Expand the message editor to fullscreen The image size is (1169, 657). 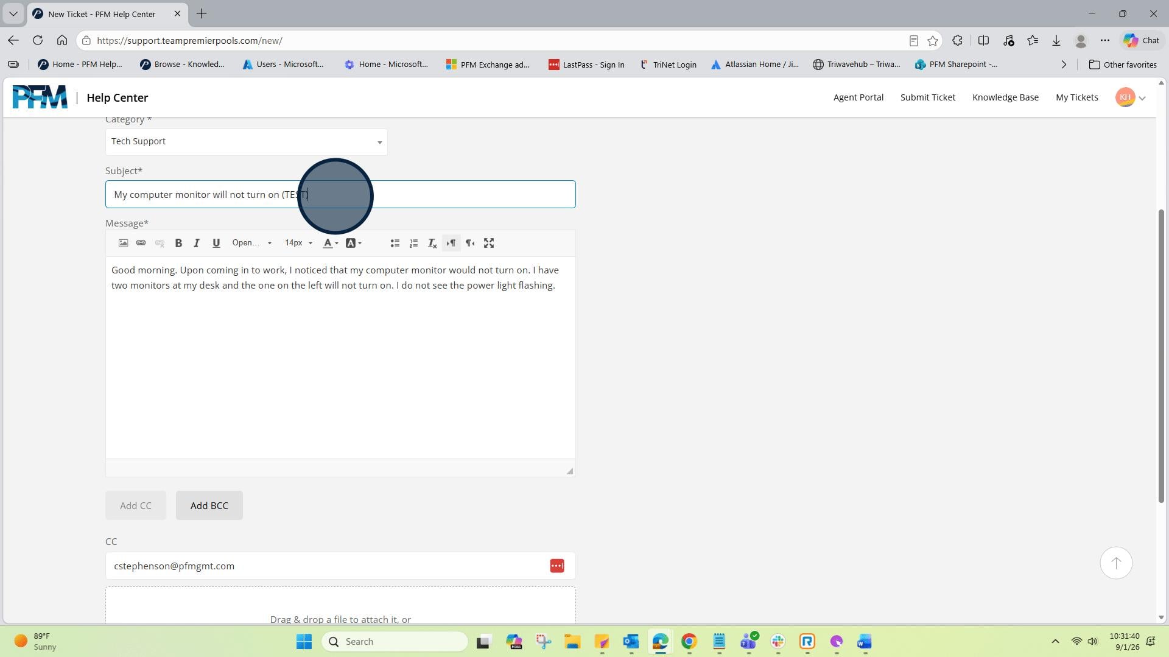(489, 243)
